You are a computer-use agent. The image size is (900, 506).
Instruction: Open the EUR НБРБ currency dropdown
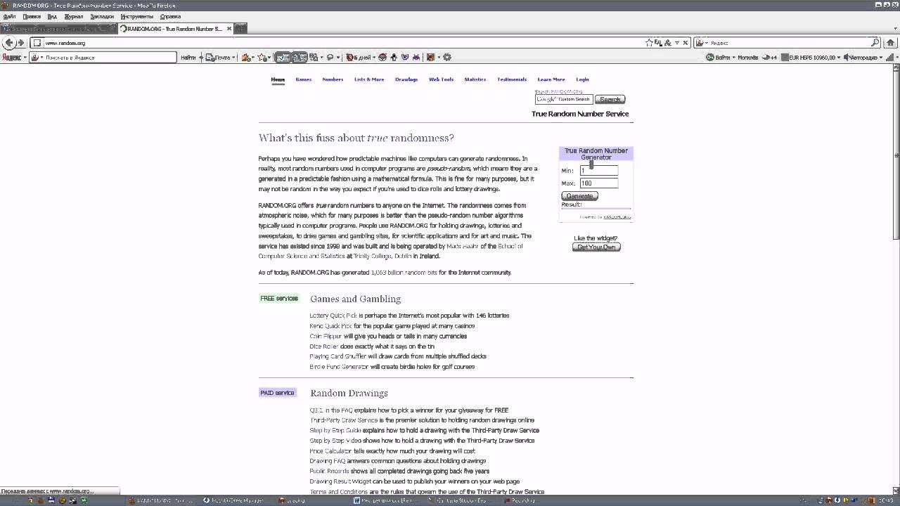[x=839, y=58]
